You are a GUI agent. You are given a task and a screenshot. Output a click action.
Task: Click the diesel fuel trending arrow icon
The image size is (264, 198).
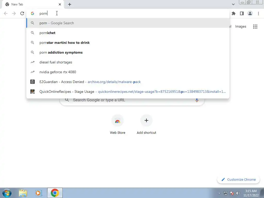click(x=32, y=62)
